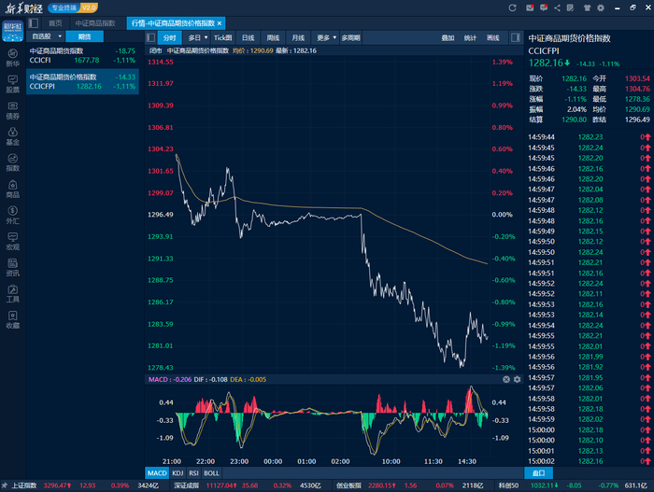
Task: Open the 资讯 news section
Action: click(12, 268)
